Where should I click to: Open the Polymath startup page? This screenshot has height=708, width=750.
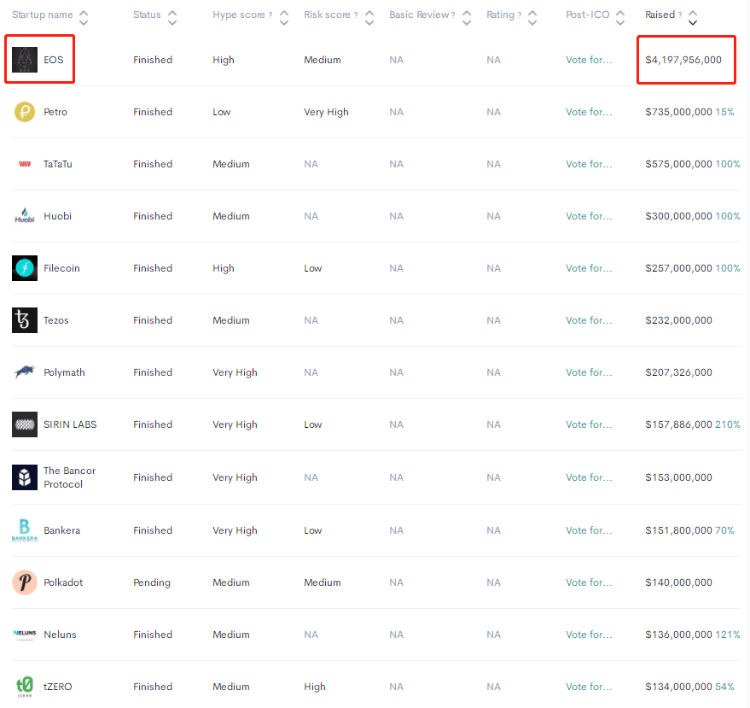coord(64,372)
